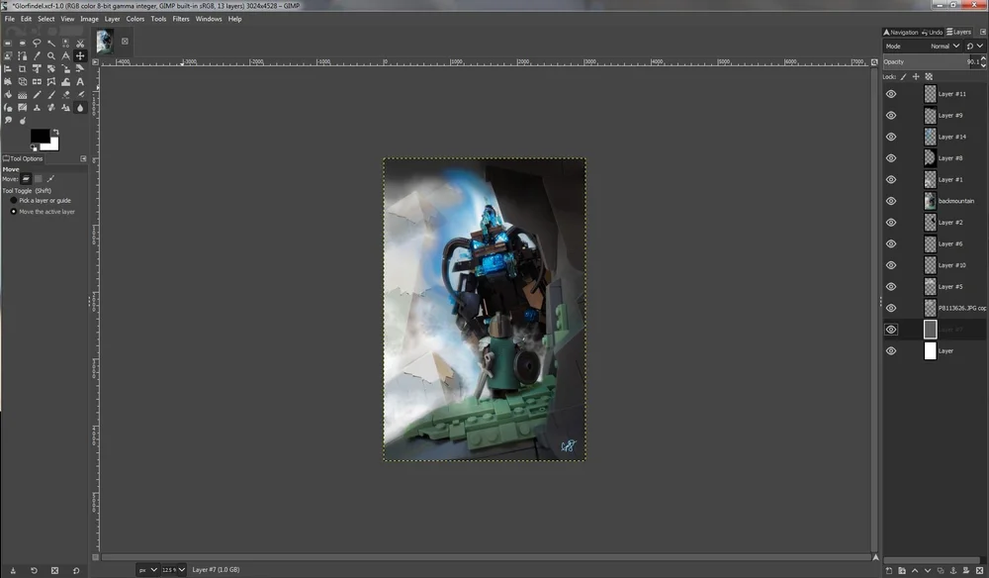
Task: Open the Filters menu
Action: 180,18
